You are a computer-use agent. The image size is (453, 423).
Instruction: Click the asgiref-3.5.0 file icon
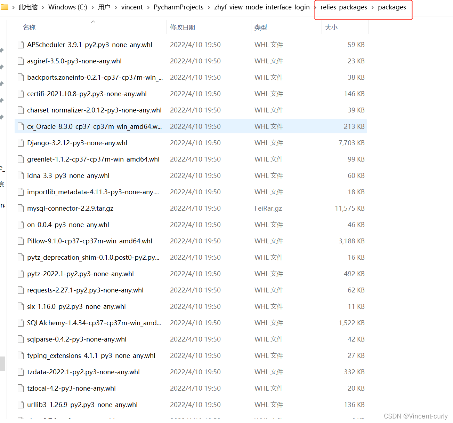pyautogui.click(x=21, y=61)
